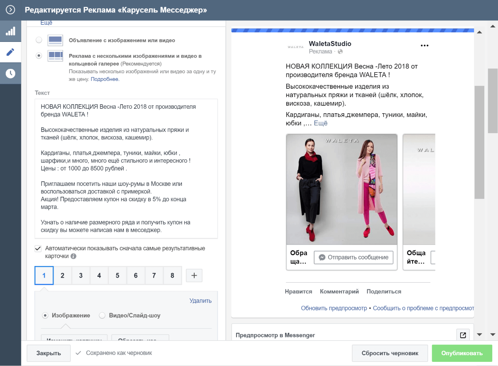Switch to carousel card 2
Image resolution: width=498 pixels, height=366 pixels.
tap(63, 276)
